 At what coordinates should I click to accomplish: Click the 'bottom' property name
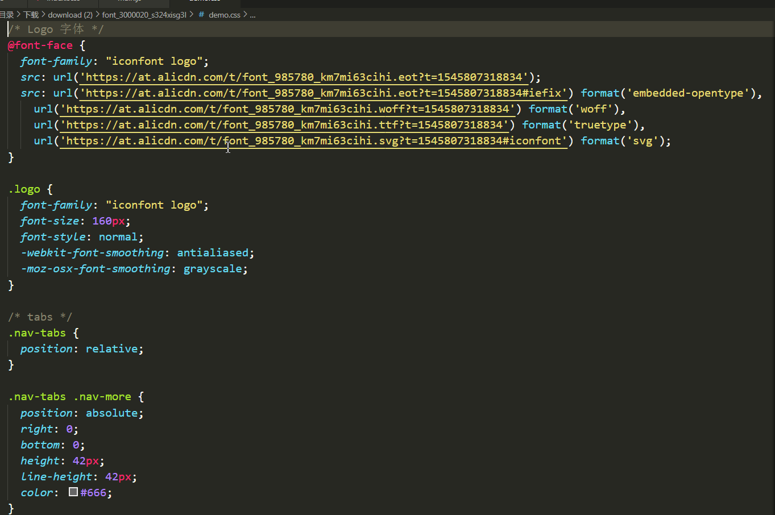[x=40, y=445]
